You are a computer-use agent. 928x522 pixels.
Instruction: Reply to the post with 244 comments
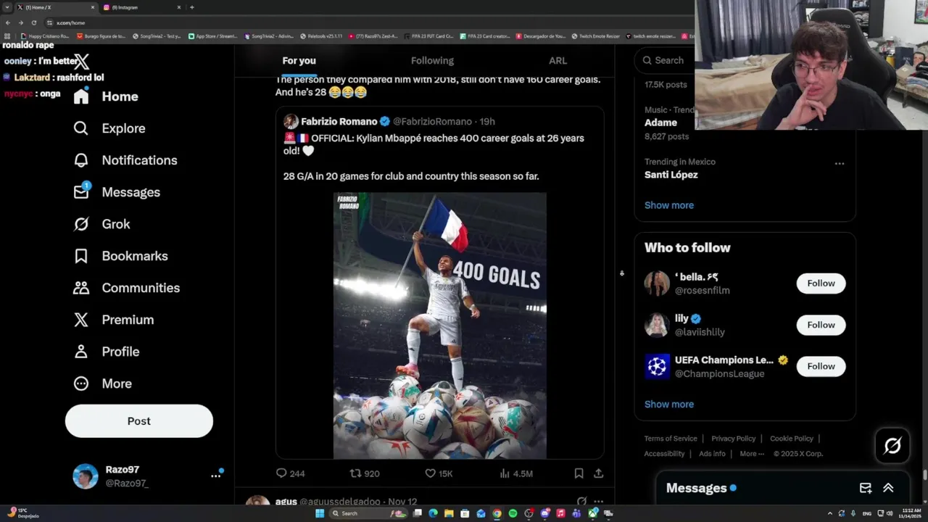(290, 473)
